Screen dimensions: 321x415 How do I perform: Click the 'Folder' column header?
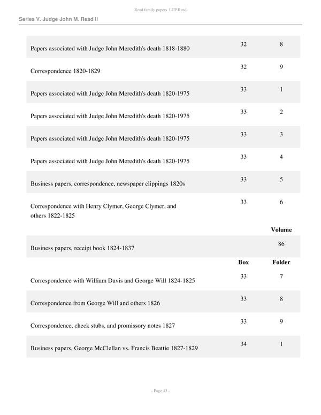click(281, 263)
